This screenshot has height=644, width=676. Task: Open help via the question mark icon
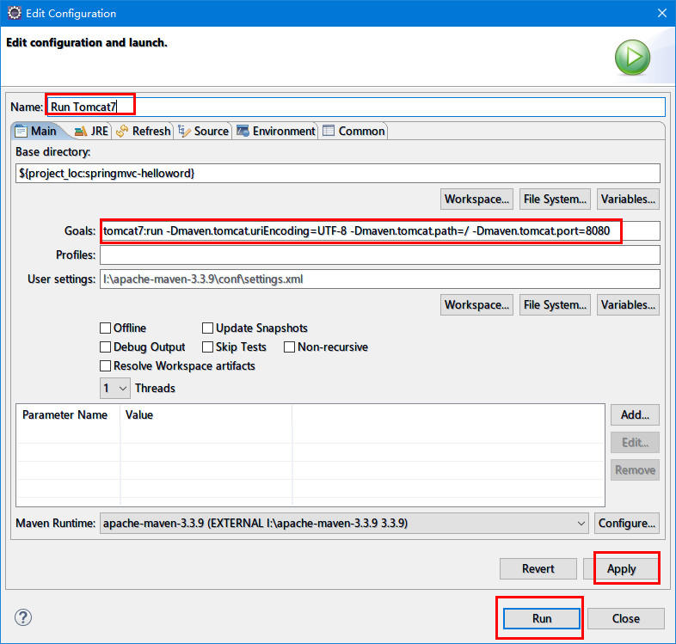23,617
